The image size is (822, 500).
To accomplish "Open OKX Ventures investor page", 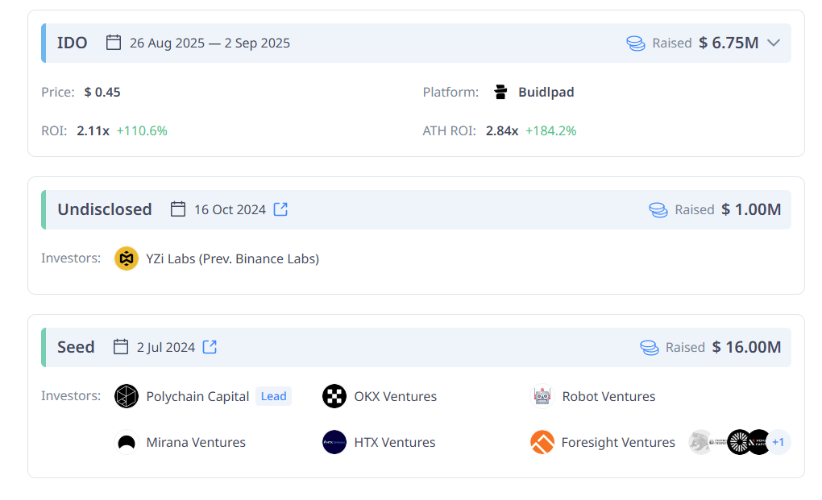I will [395, 396].
